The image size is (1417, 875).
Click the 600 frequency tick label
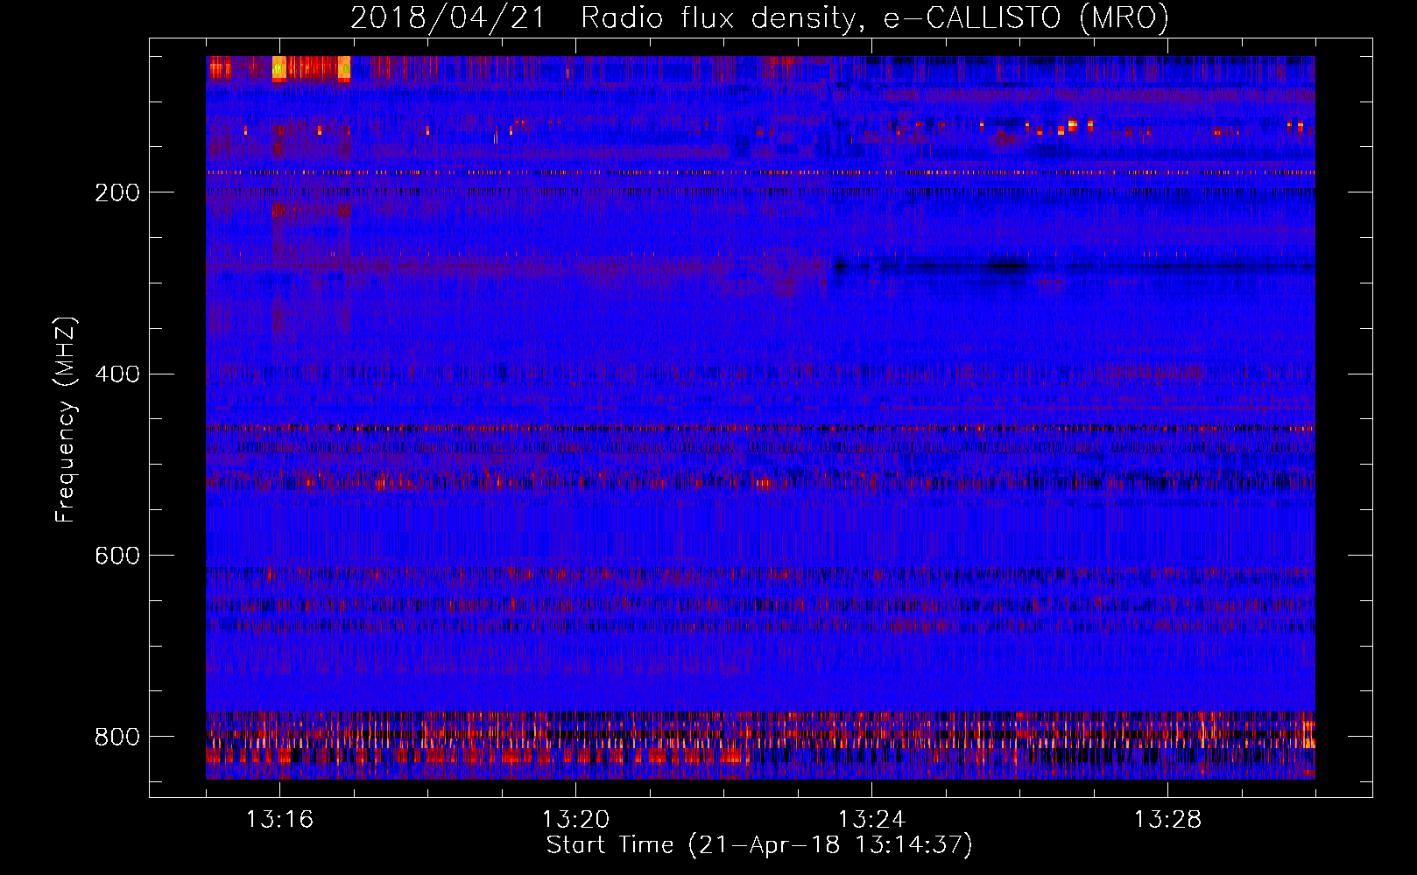[x=117, y=556]
